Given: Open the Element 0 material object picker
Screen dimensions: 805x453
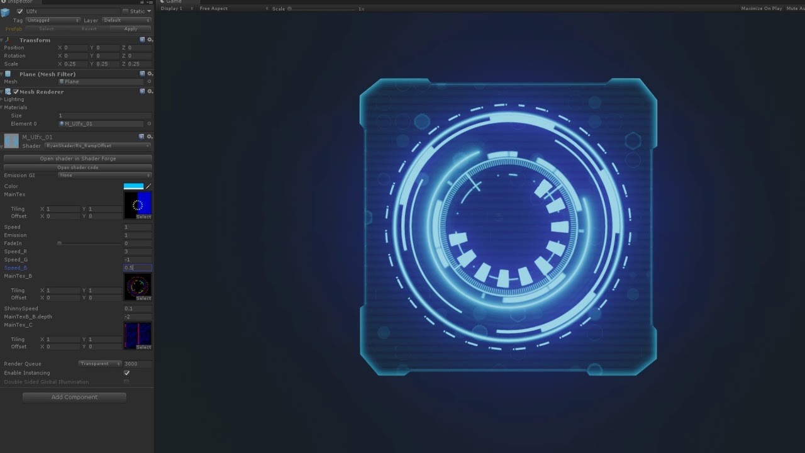Looking at the screenshot, I should pyautogui.click(x=150, y=124).
